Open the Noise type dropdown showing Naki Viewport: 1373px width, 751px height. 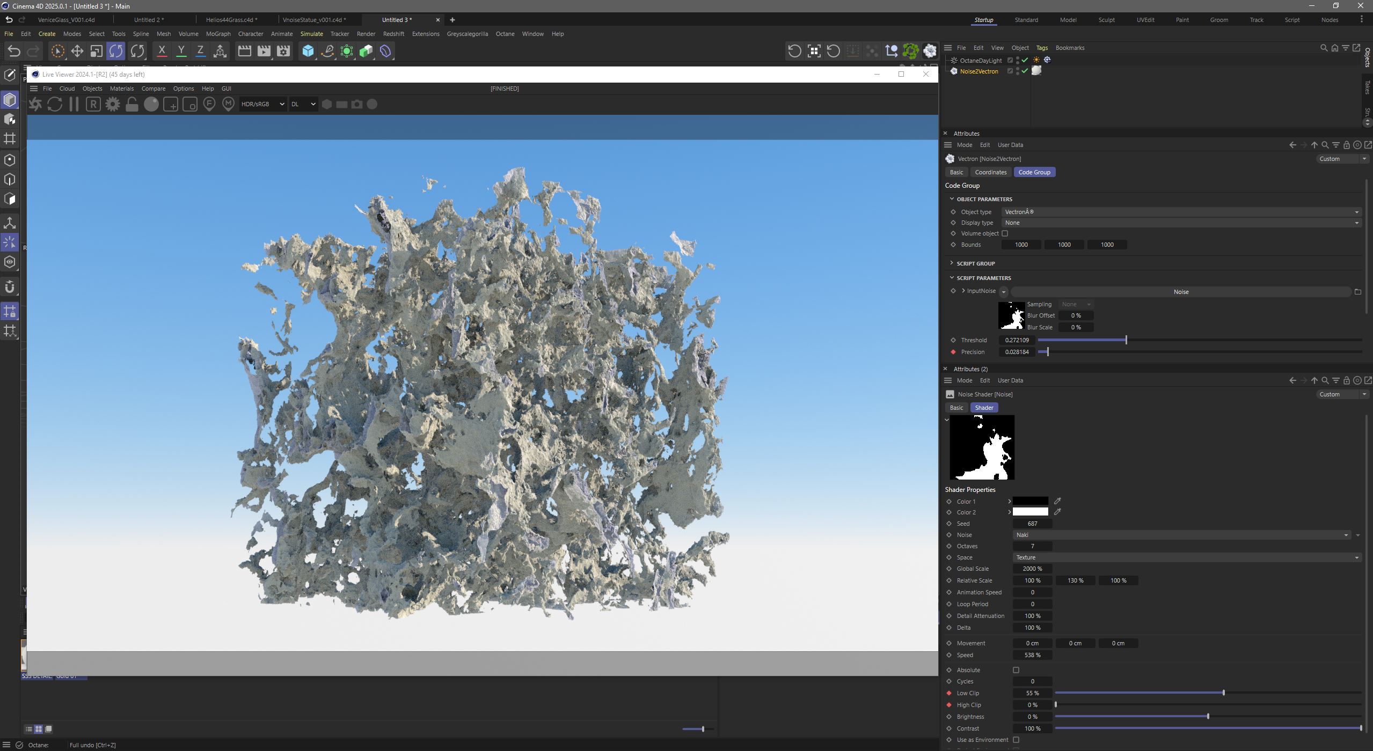pos(1181,535)
